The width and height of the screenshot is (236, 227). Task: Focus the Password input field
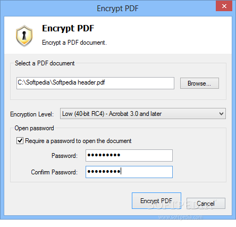pos(129,155)
